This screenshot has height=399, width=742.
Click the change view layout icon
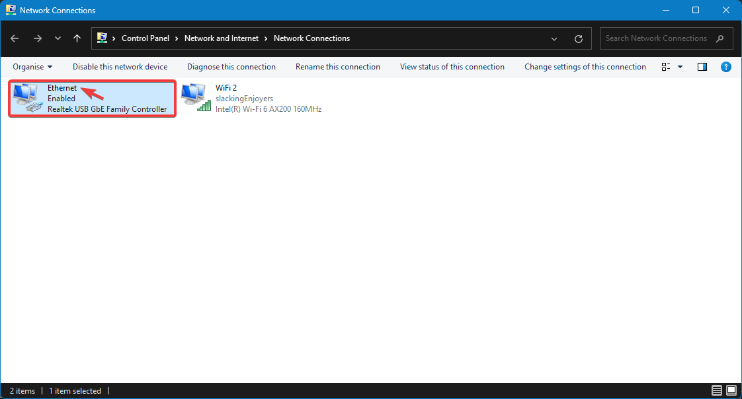click(666, 67)
